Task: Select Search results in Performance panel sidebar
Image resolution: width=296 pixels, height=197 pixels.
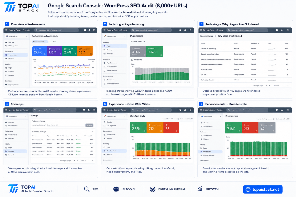Action: [16, 55]
